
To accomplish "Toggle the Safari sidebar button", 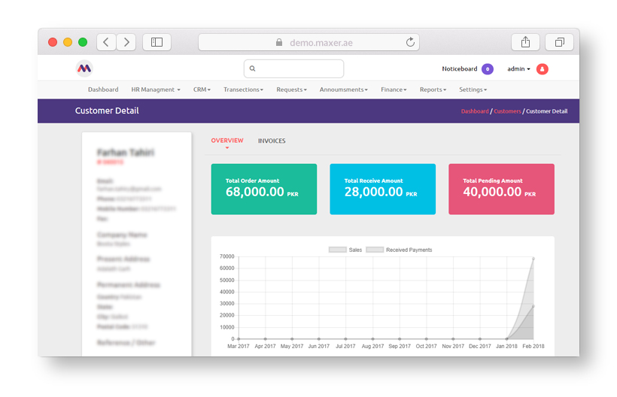I will [157, 42].
